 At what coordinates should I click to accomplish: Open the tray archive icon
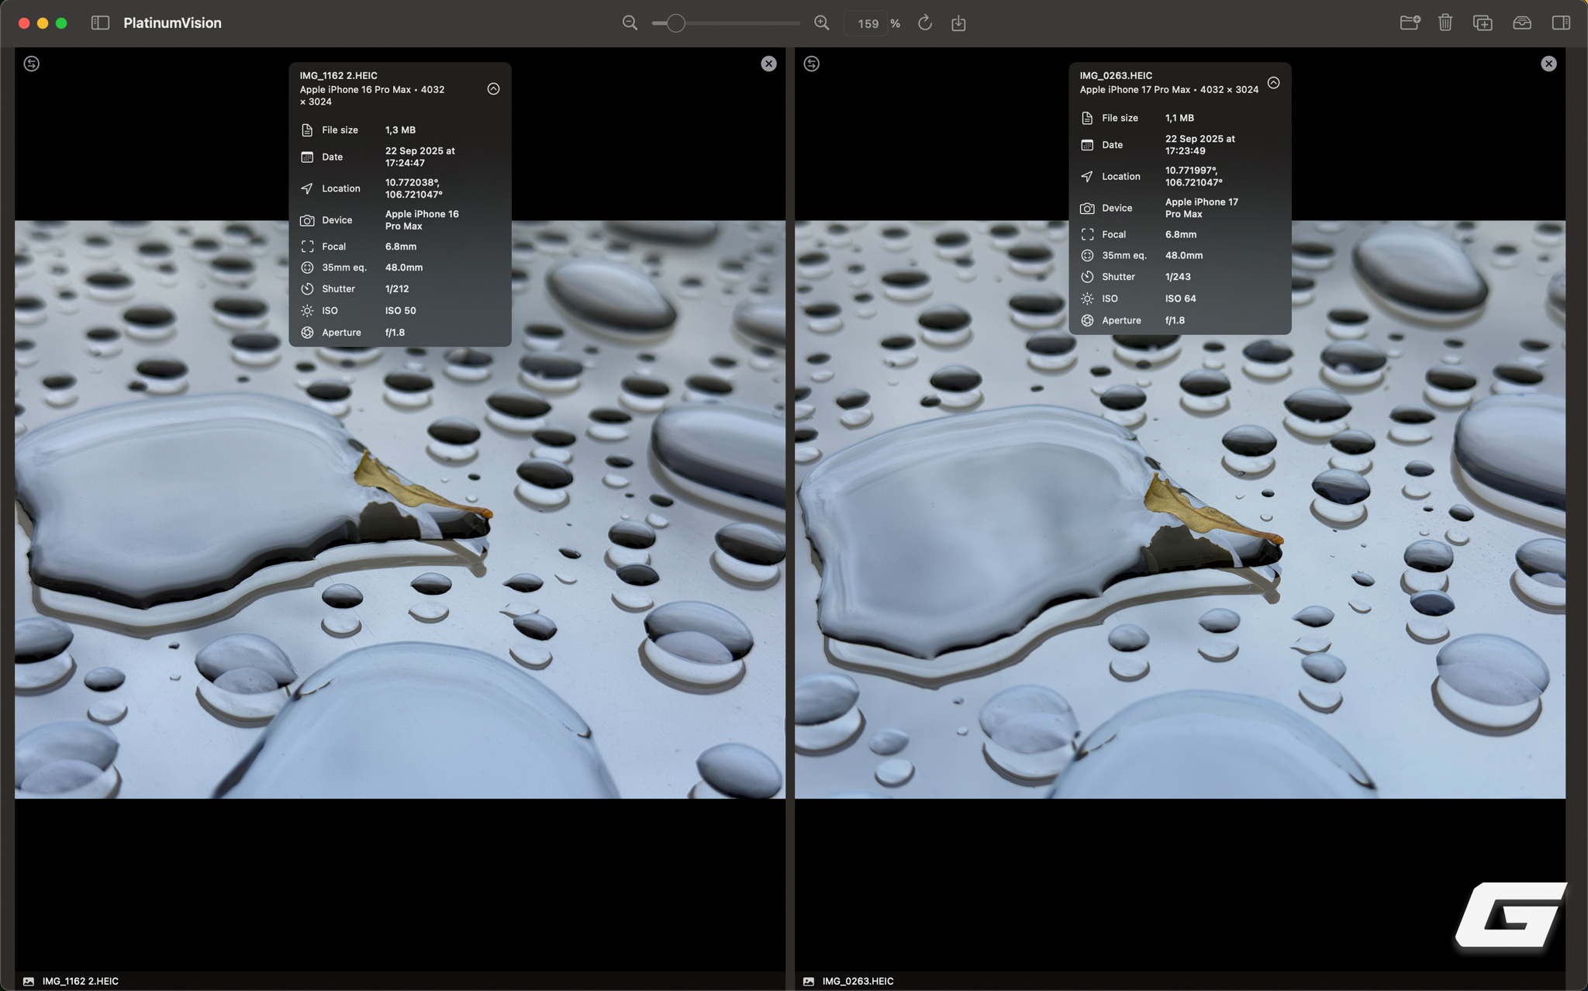coord(1521,22)
